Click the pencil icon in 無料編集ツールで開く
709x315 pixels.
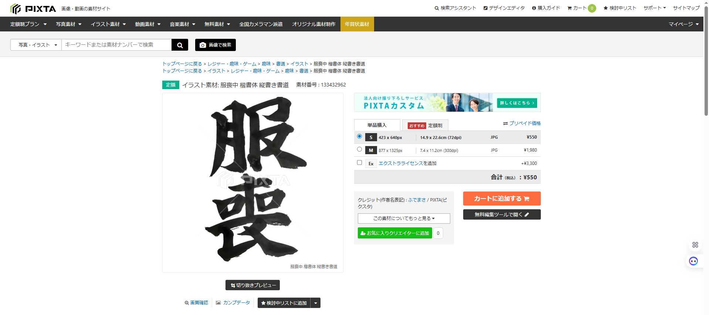(527, 214)
